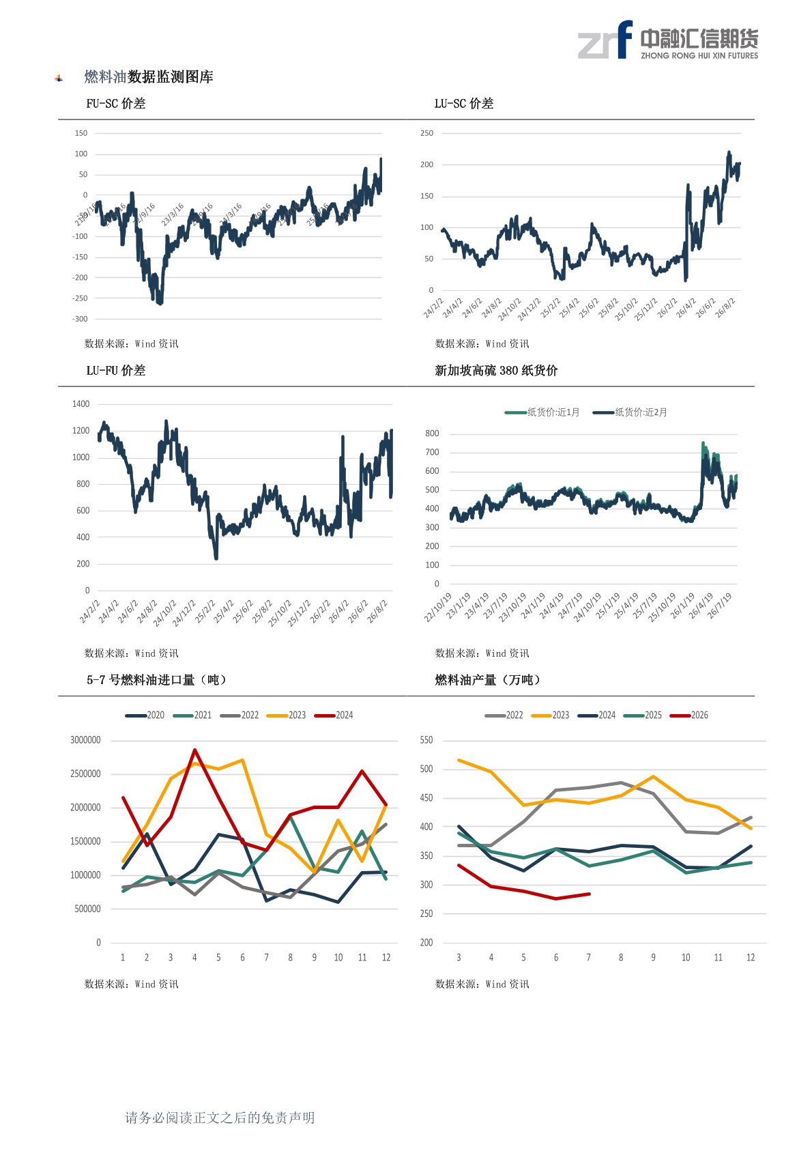Click the 2020 legend color swatch
812x1149 pixels.
point(136,715)
